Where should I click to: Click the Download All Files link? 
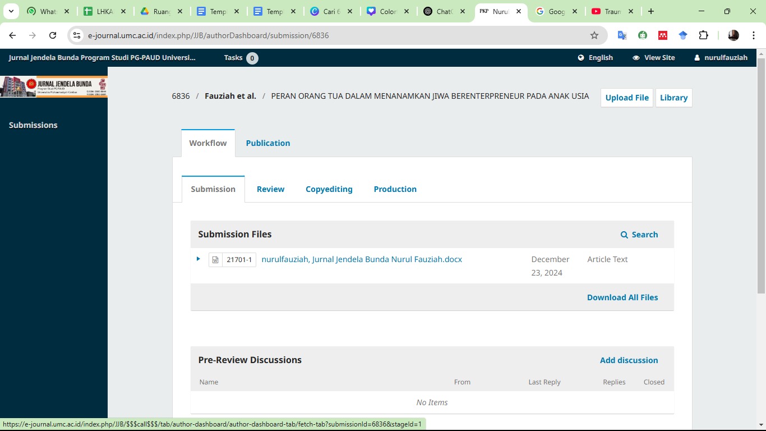622,297
